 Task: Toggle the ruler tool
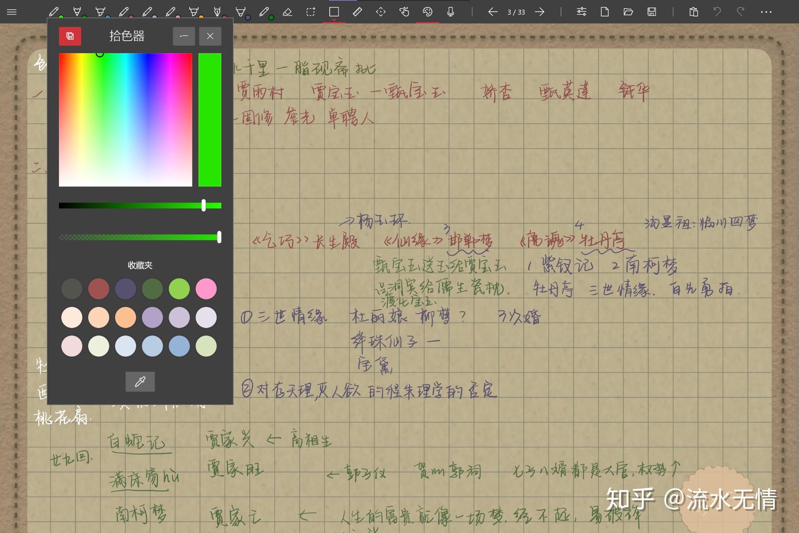click(x=357, y=12)
